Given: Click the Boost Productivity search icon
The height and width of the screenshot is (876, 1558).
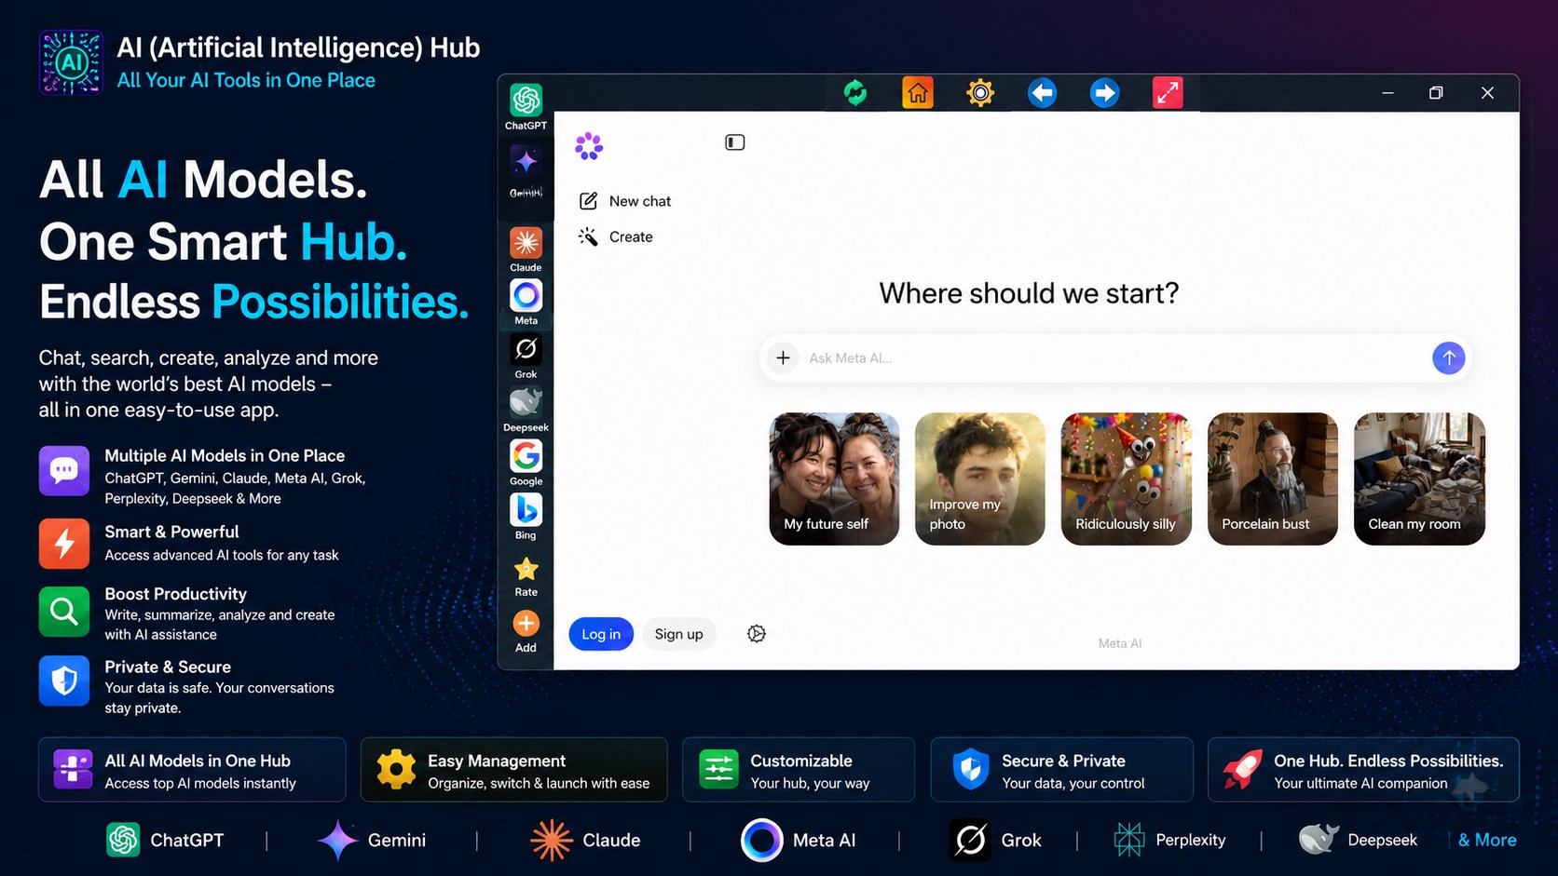Looking at the screenshot, I should (64, 612).
